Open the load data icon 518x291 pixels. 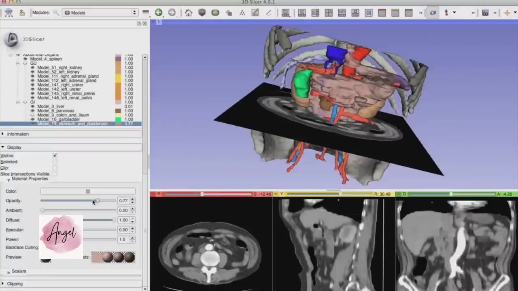(8, 13)
